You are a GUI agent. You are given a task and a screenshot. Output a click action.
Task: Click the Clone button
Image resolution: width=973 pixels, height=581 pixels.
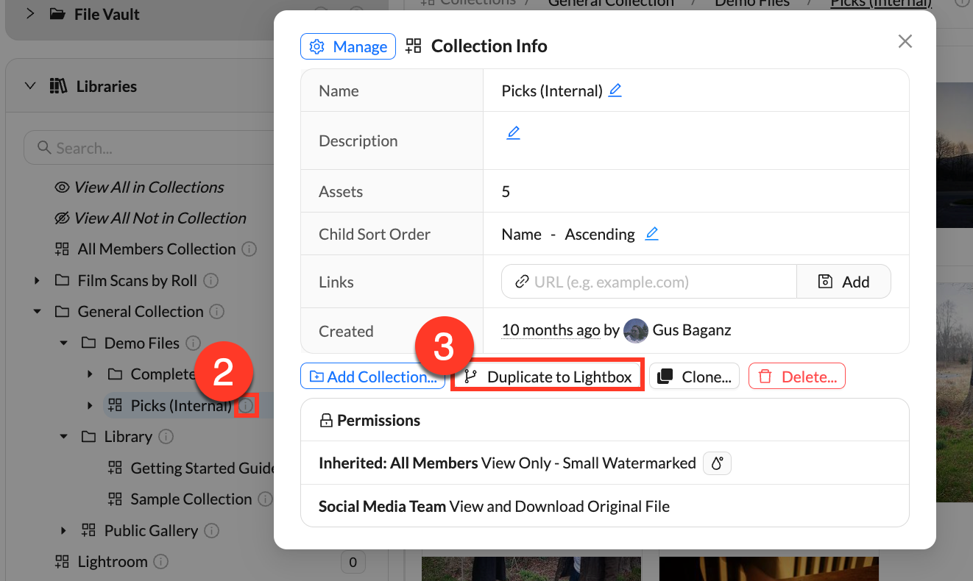[694, 376]
